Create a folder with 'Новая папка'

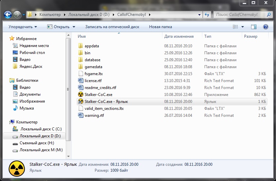coord(160,27)
